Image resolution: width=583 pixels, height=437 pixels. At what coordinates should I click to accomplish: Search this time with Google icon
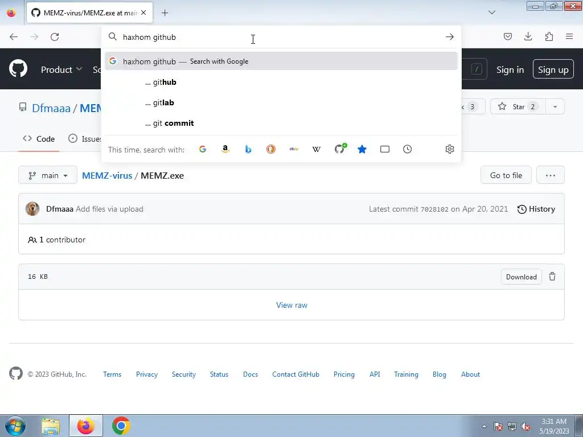(203, 149)
